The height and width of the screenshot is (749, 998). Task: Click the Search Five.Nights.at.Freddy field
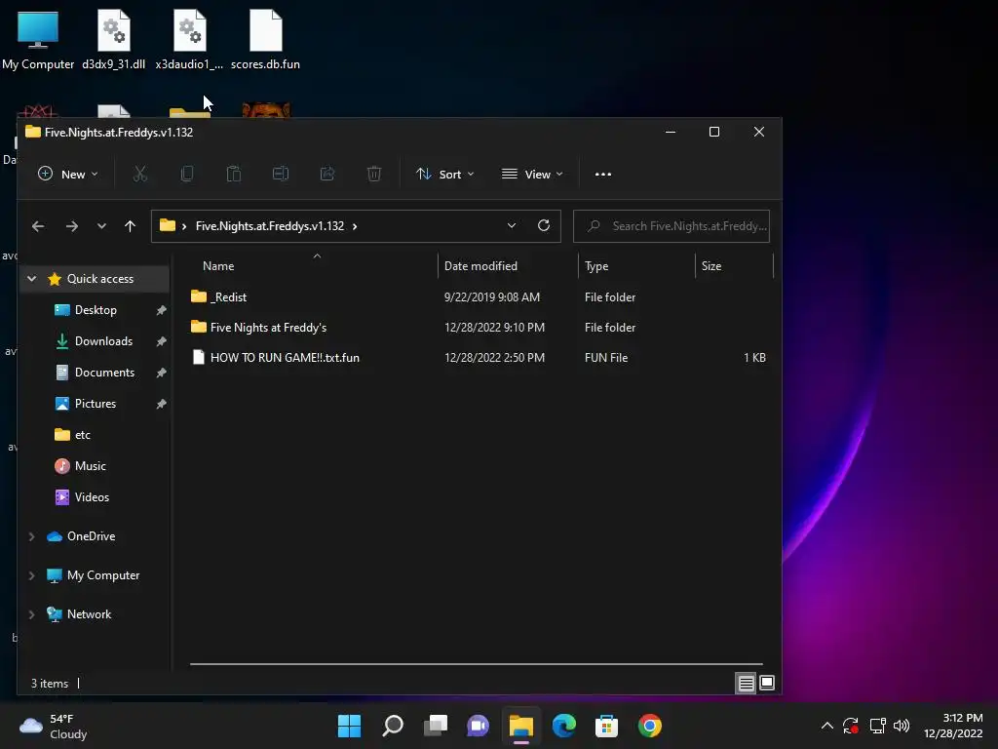pyautogui.click(x=672, y=226)
